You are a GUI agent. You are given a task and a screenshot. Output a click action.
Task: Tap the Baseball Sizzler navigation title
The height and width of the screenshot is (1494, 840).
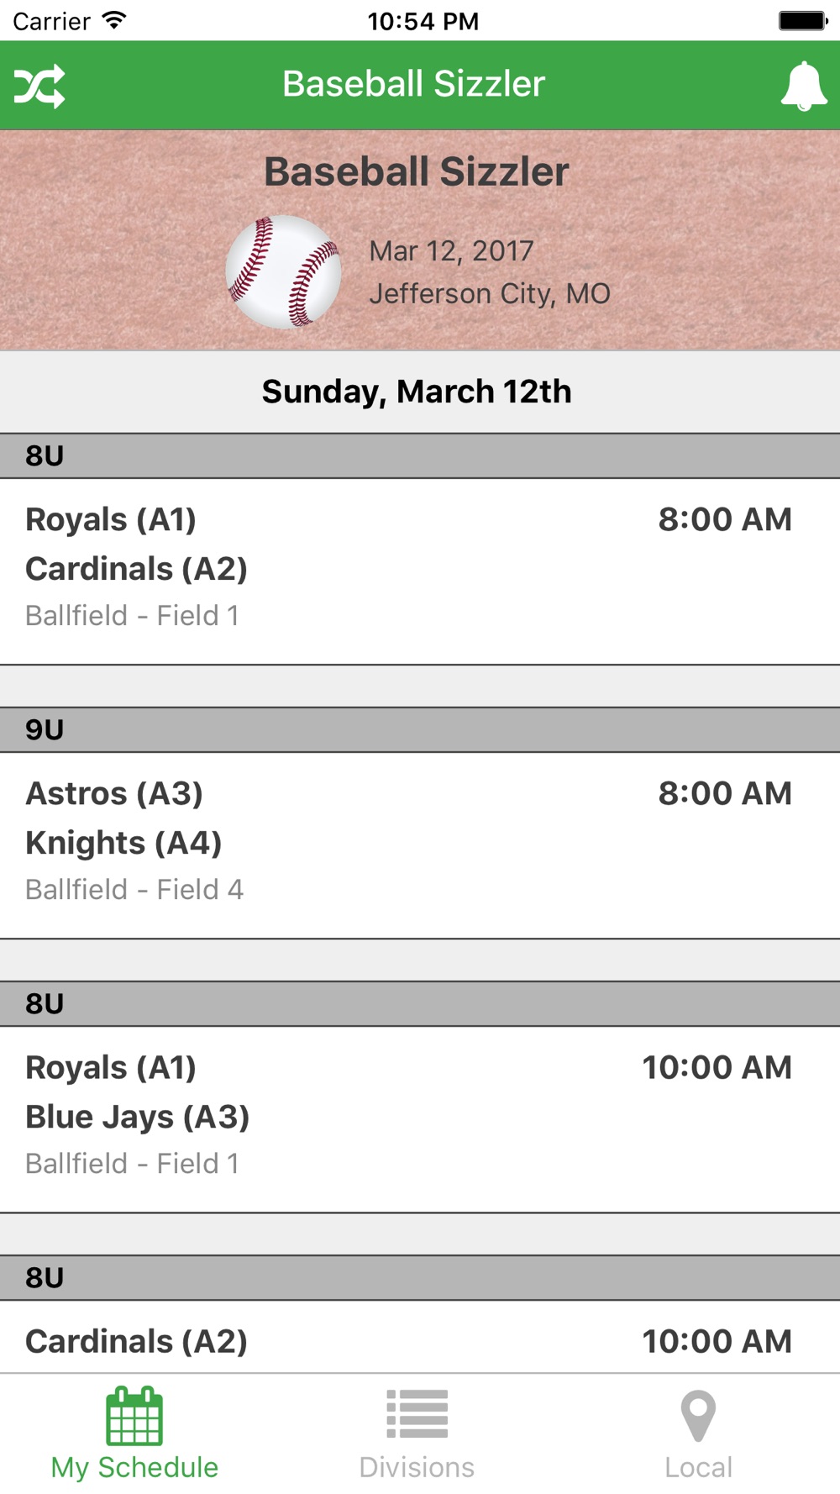(x=413, y=84)
